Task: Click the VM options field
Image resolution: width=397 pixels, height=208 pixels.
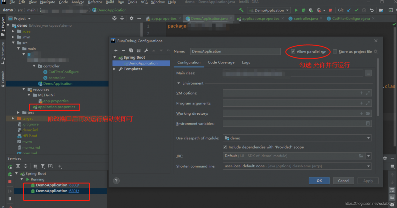Action: pos(297,93)
